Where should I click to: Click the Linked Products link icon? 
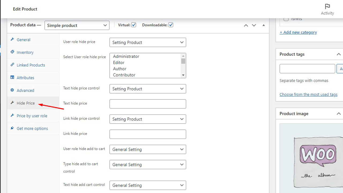click(12, 65)
